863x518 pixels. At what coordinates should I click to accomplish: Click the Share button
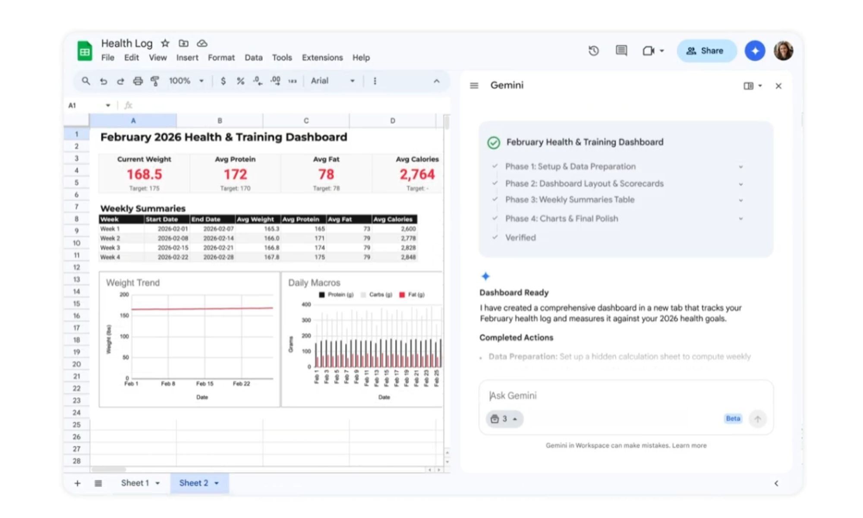point(706,51)
